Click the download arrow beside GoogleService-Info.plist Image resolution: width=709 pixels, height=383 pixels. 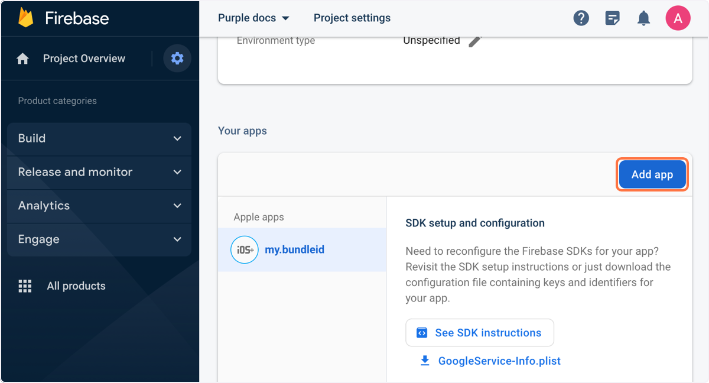[425, 361]
